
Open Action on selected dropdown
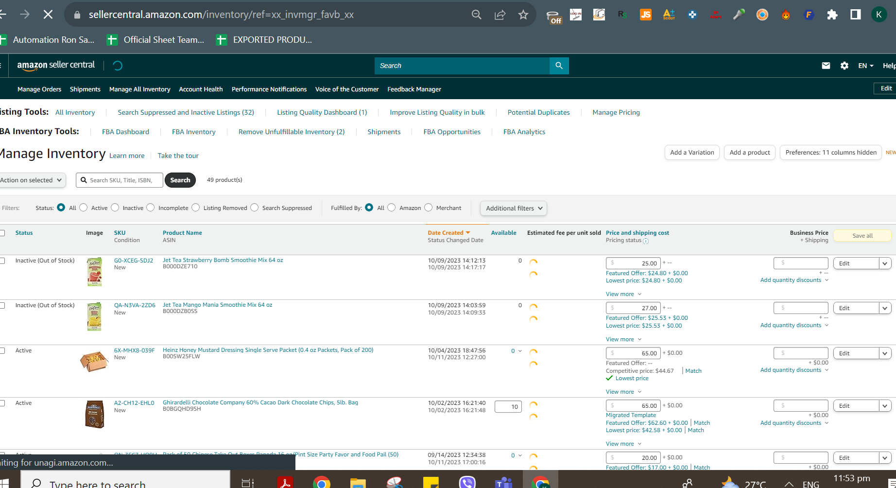click(32, 180)
